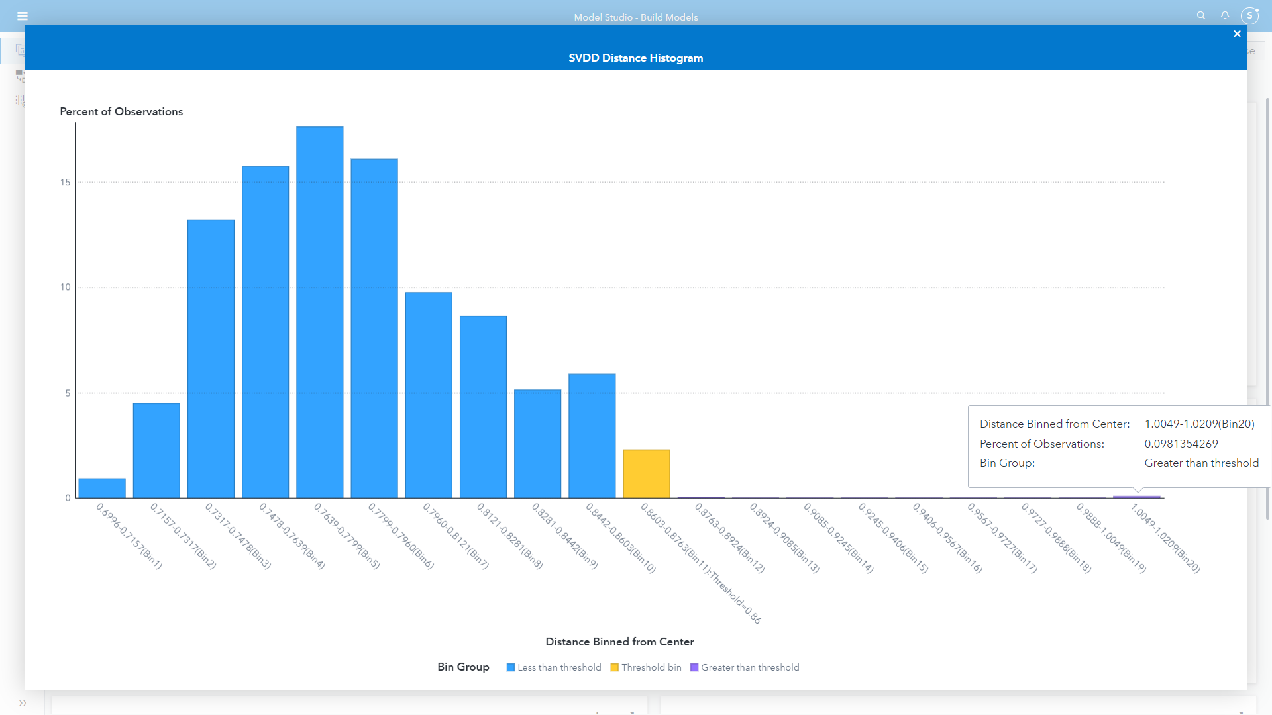Click the purple Bin20 bar

click(x=1137, y=497)
